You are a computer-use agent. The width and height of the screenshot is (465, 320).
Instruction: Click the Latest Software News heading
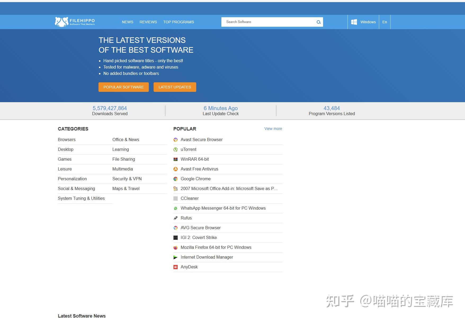[x=82, y=316]
